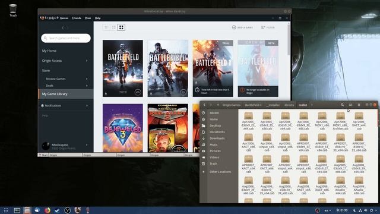Open the library Filter panel

pyautogui.click(x=268, y=27)
